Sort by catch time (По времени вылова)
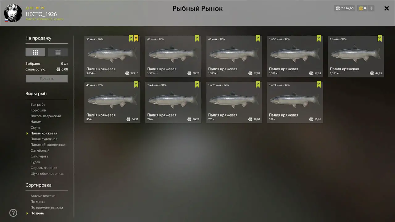The width and height of the screenshot is (395, 222). coord(47,208)
